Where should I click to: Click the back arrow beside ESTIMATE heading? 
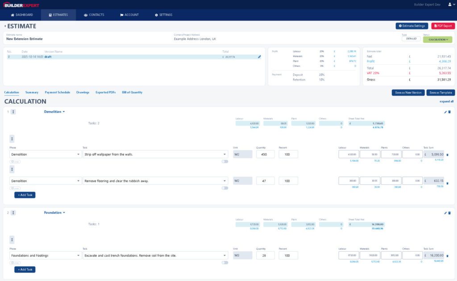coord(5,26)
